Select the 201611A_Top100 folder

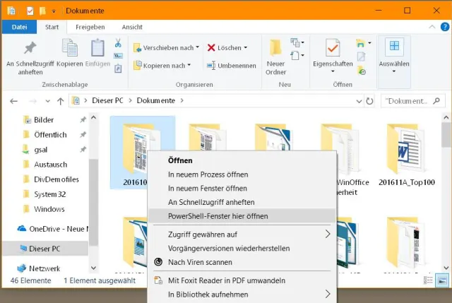[407, 155]
